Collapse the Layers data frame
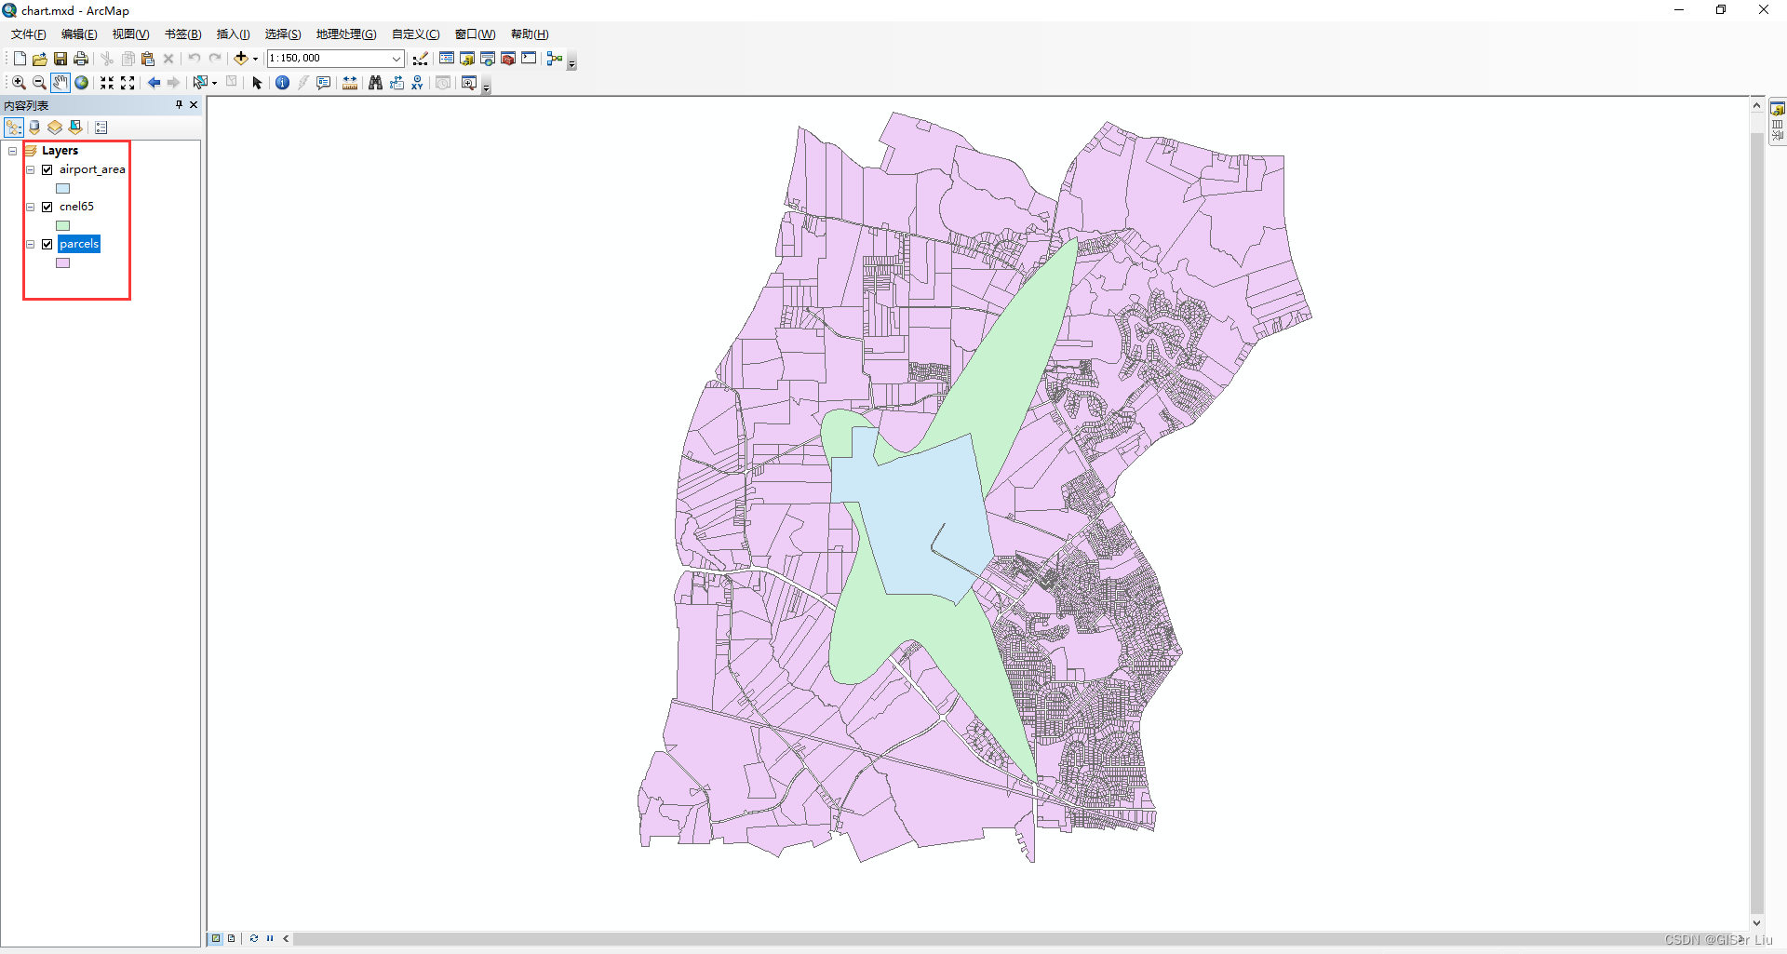The image size is (1787, 954). [12, 151]
